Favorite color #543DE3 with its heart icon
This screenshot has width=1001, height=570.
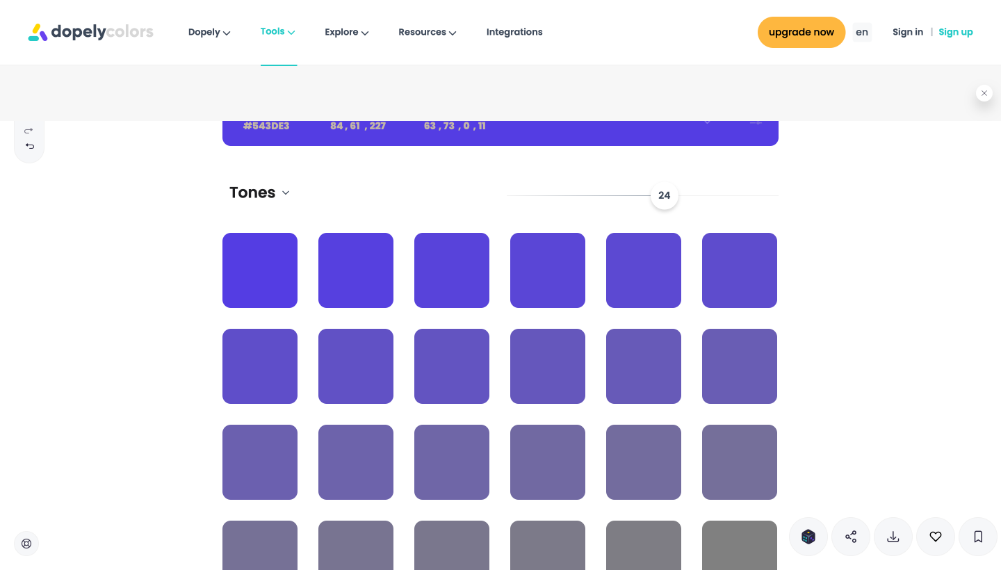(707, 121)
